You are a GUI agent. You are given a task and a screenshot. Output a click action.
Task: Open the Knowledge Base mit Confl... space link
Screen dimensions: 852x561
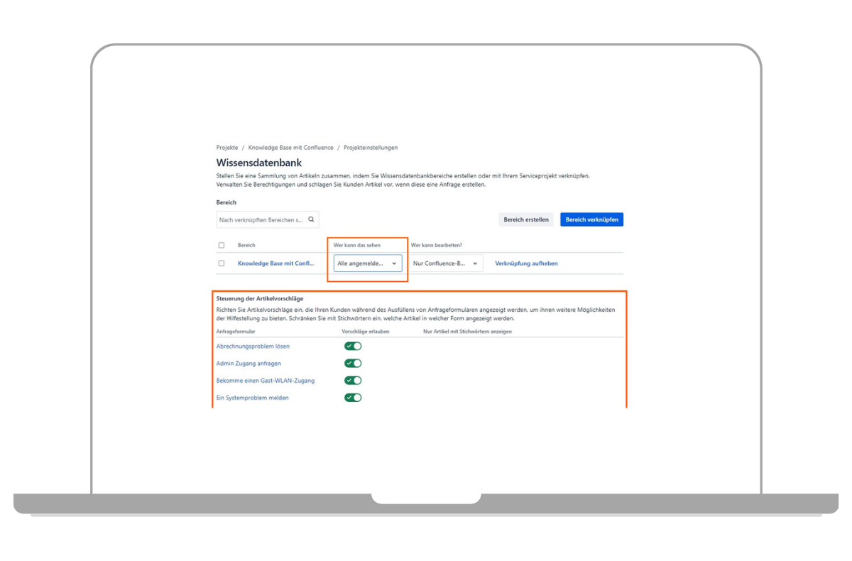pos(275,263)
